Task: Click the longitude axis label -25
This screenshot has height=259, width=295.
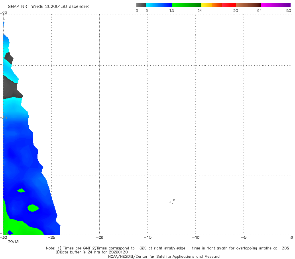Action: [x=51, y=237]
